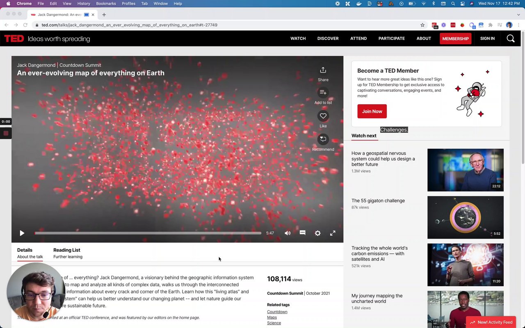
Task: Switch to the Details tab
Action: click(30, 253)
